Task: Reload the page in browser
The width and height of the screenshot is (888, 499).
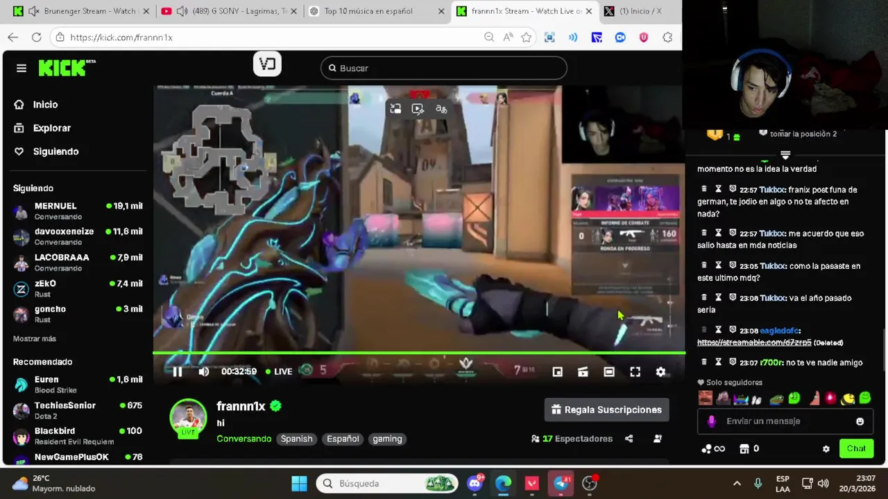Action: pyautogui.click(x=36, y=37)
